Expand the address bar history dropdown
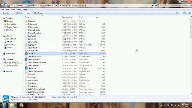Image resolution: width=192 pixels, height=108 pixels. [153, 5]
